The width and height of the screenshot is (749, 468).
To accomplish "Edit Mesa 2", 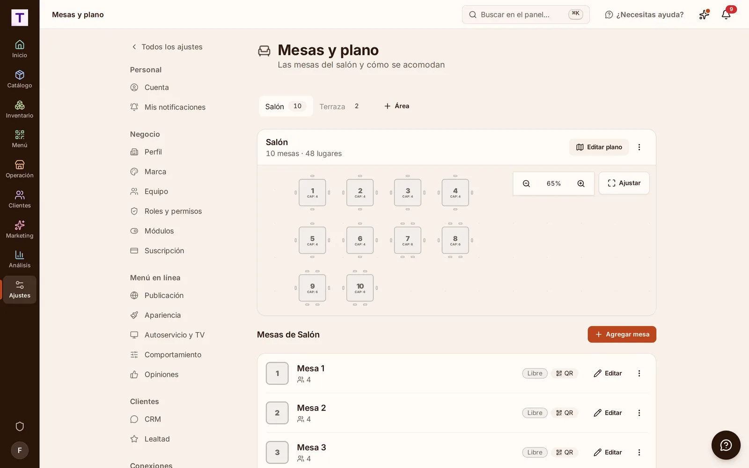I will click(608, 413).
